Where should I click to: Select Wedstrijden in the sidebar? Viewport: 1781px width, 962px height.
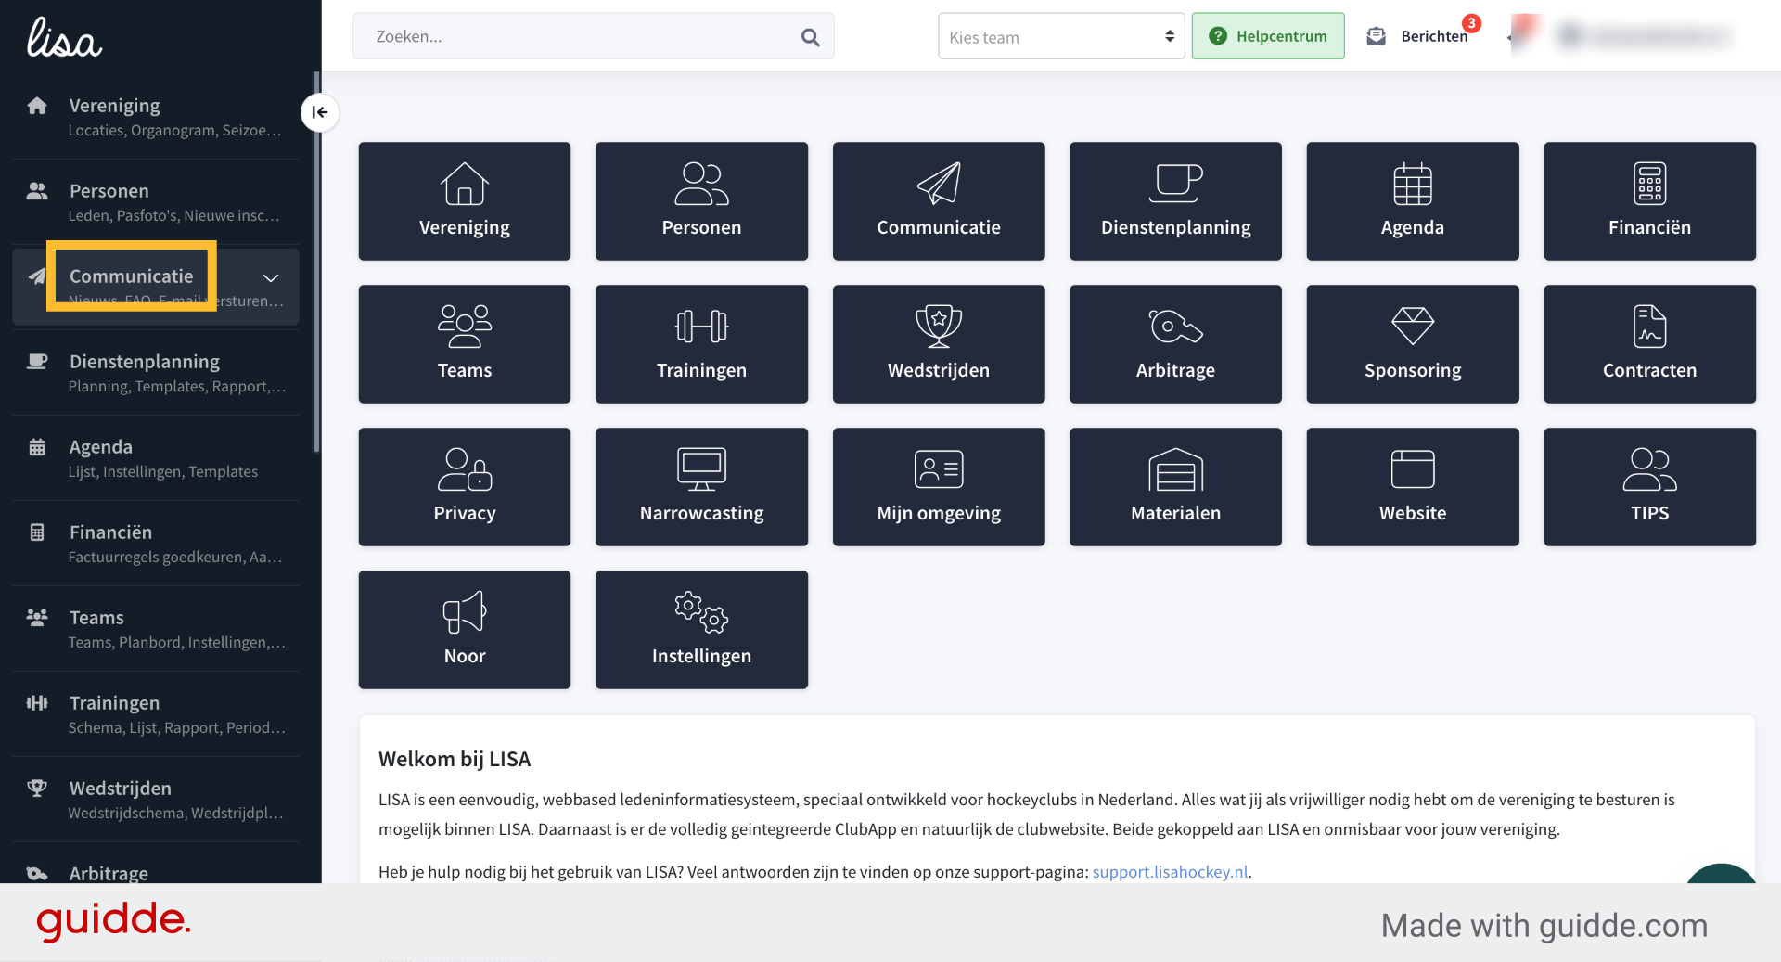[156, 800]
